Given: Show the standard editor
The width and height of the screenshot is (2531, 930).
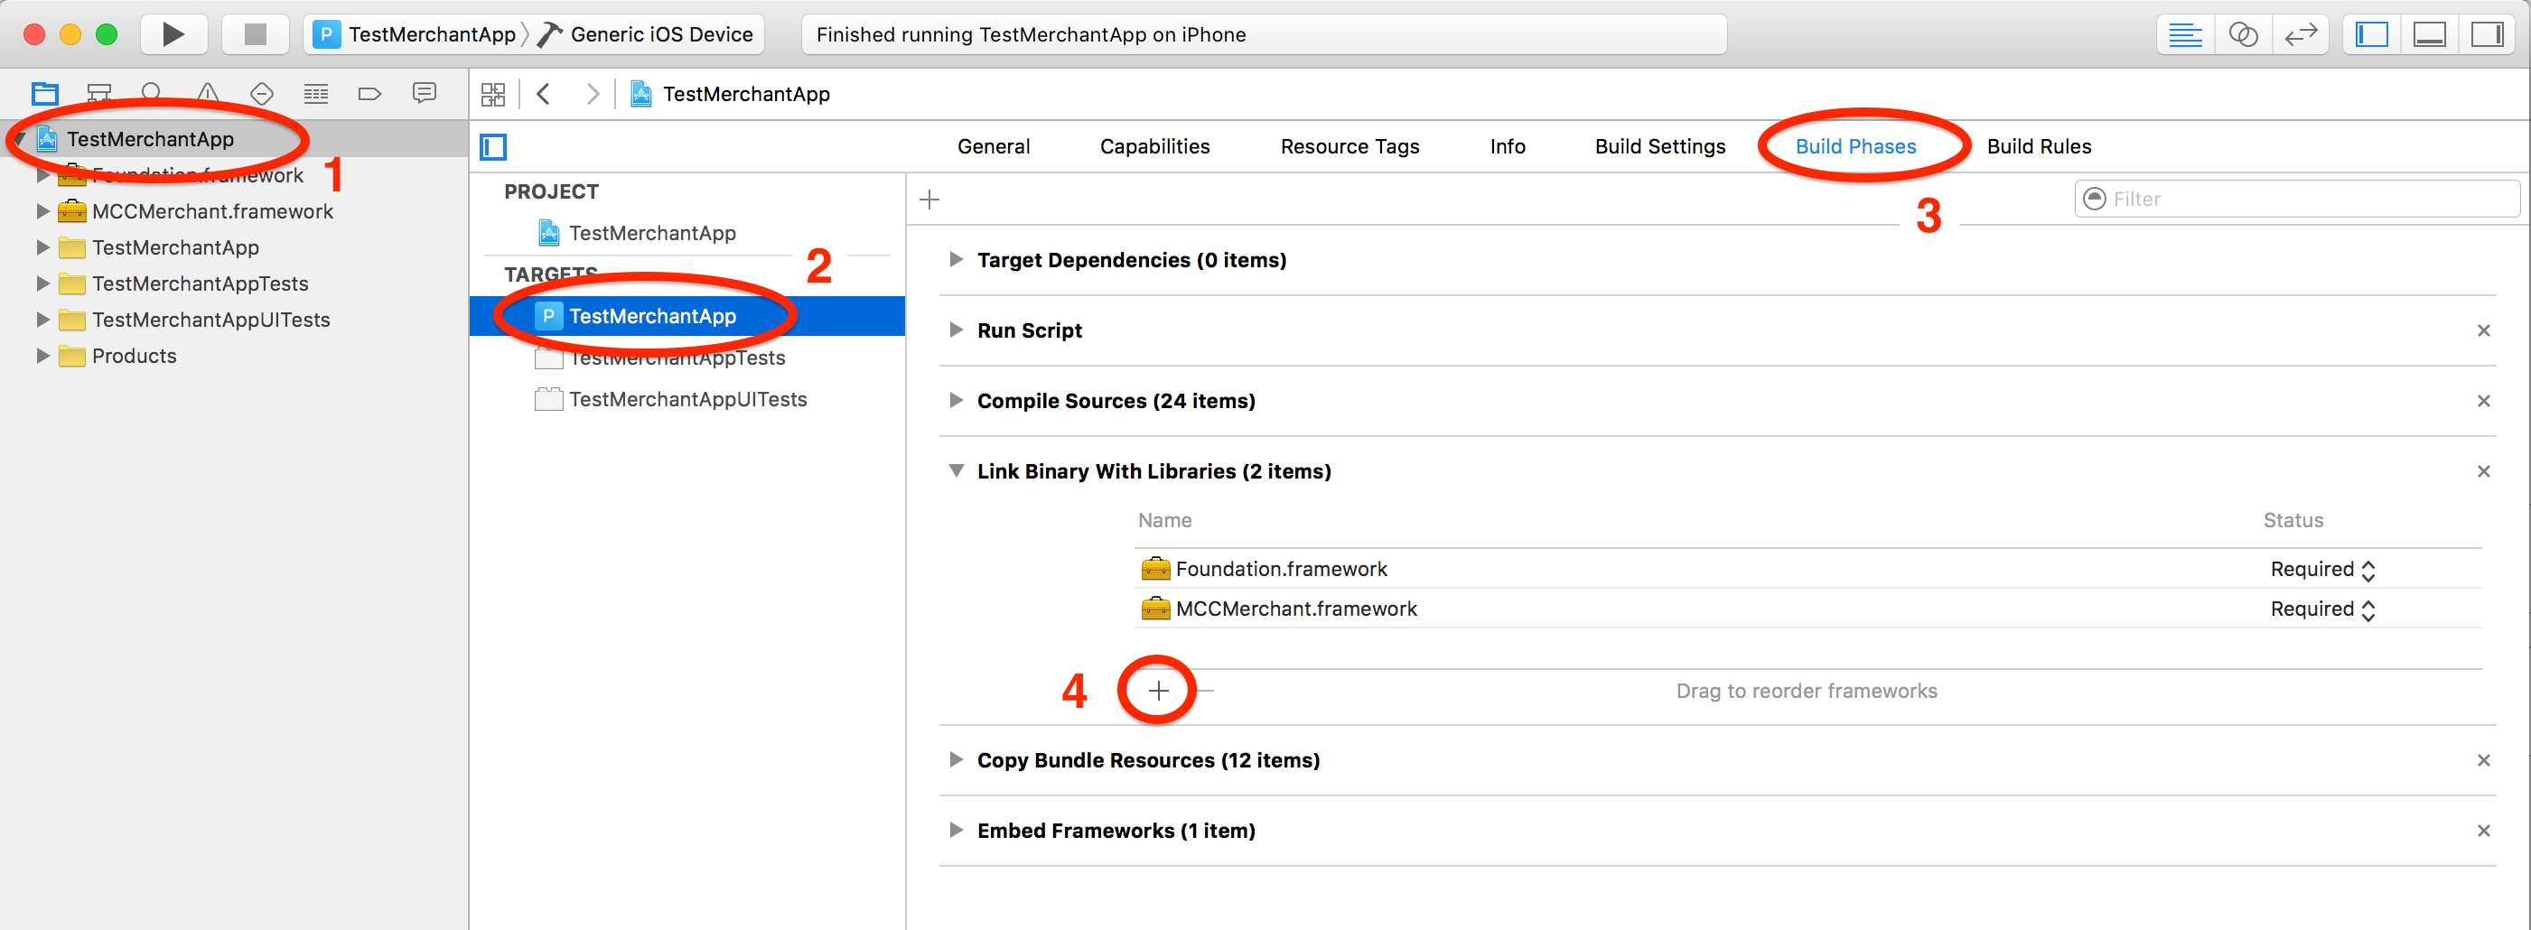Looking at the screenshot, I should click(2185, 35).
